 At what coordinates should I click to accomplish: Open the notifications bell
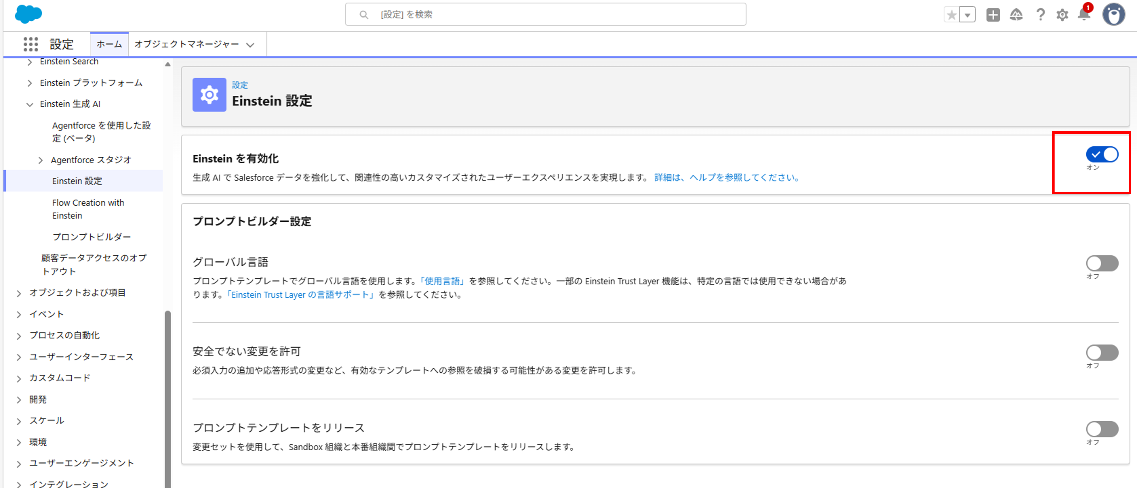(x=1084, y=14)
